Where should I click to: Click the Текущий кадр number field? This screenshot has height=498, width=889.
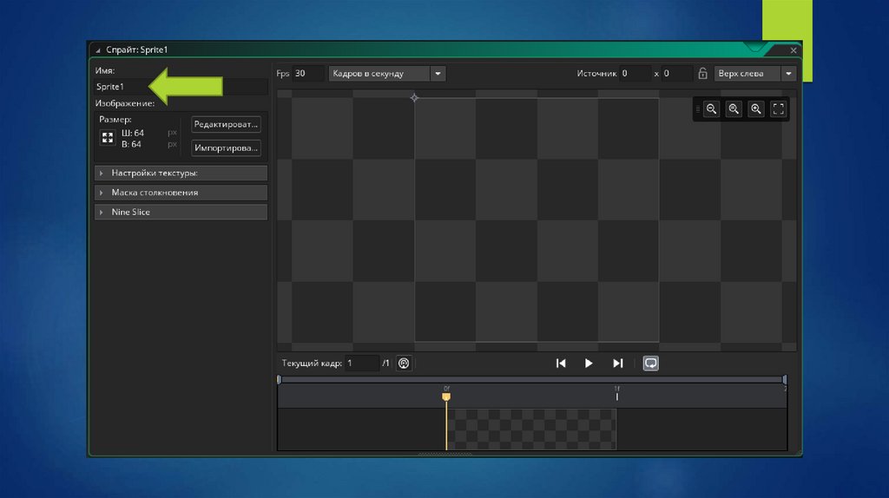pyautogui.click(x=362, y=364)
